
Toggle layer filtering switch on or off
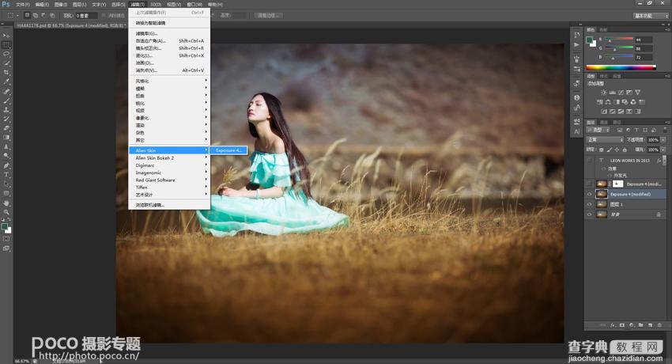pyautogui.click(x=665, y=130)
